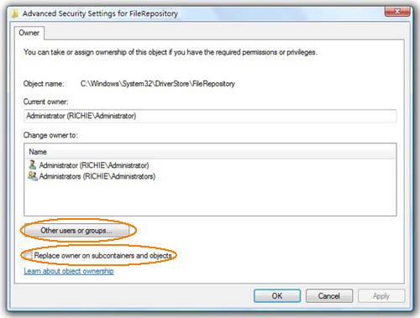The image size is (420, 318).
Task: Click the dialog title bar text
Action: click(100, 13)
